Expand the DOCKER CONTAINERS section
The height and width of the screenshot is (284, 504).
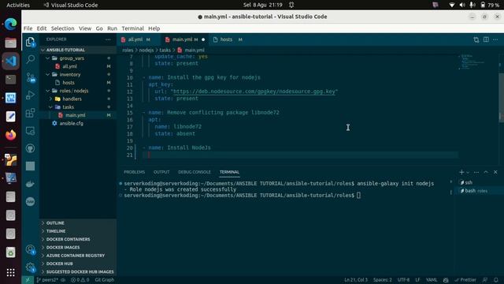pyautogui.click(x=78, y=239)
